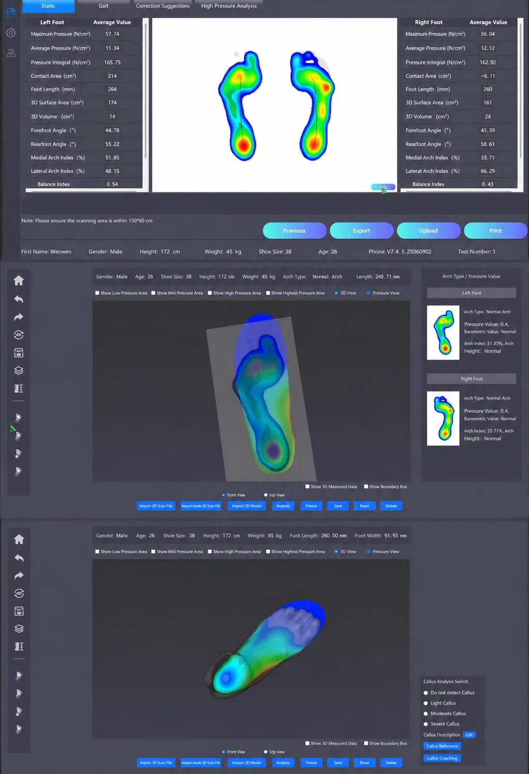Enable Show Low Pressure Area in the callus panel
The image size is (529, 774).
[97, 551]
